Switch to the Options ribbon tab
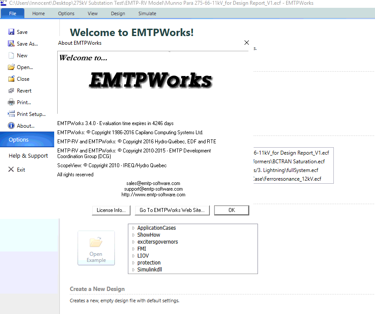 point(66,13)
